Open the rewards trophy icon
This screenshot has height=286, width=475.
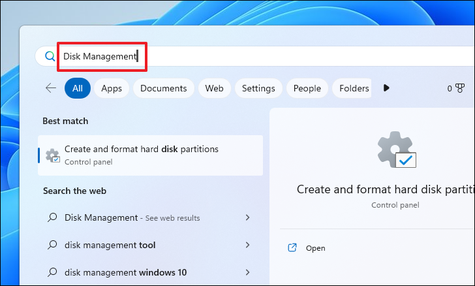[x=460, y=88]
